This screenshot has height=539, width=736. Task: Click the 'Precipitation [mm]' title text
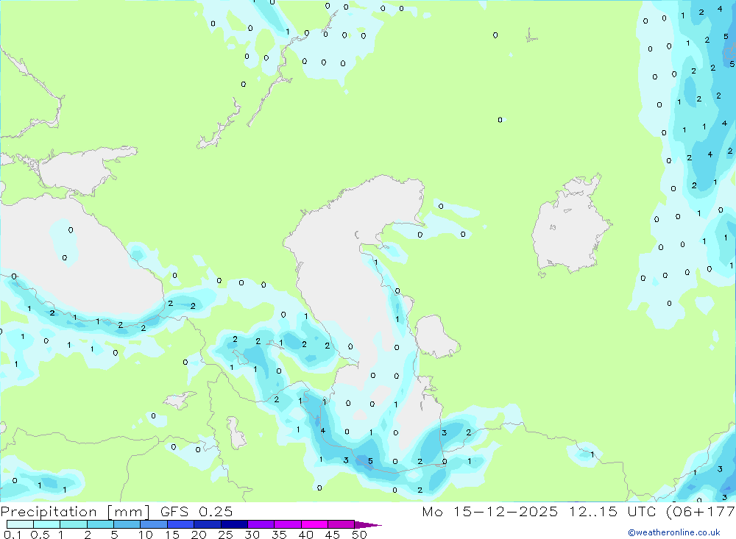click(x=75, y=511)
